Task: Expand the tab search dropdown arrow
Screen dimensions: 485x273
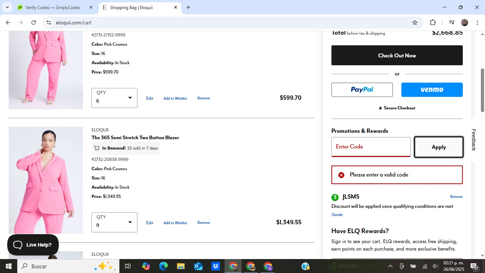Action: [x=7, y=7]
